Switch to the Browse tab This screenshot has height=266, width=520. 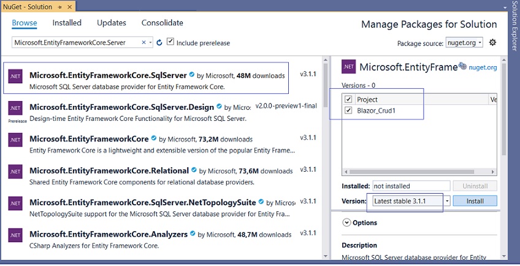pyautogui.click(x=25, y=23)
